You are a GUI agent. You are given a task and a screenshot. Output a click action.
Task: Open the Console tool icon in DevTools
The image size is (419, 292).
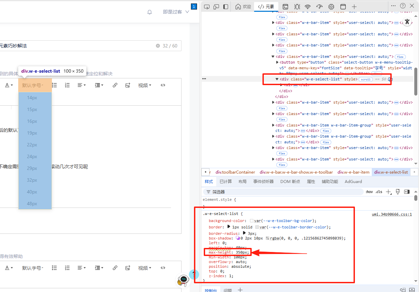[285, 7]
